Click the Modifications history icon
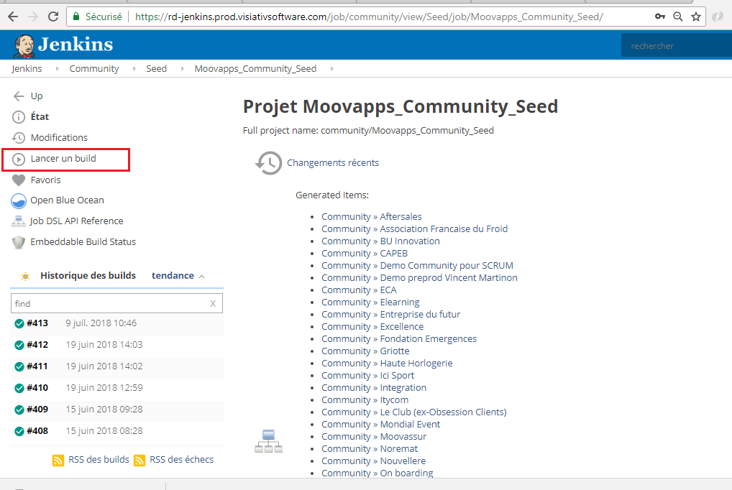Screen dimensions: 732x490 (19, 138)
